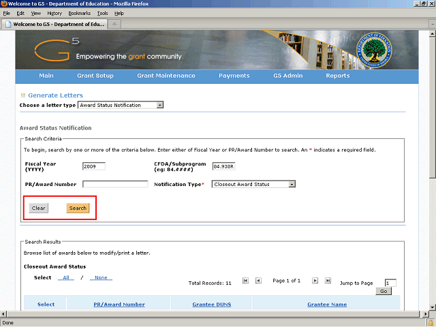Click the None selection link
Image resolution: width=436 pixels, height=327 pixels.
click(x=101, y=277)
